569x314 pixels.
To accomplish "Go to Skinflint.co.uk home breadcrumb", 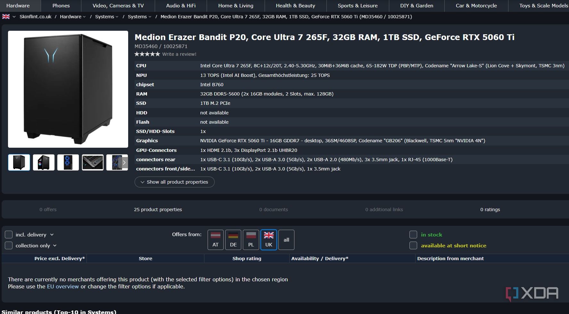I will (36, 17).
